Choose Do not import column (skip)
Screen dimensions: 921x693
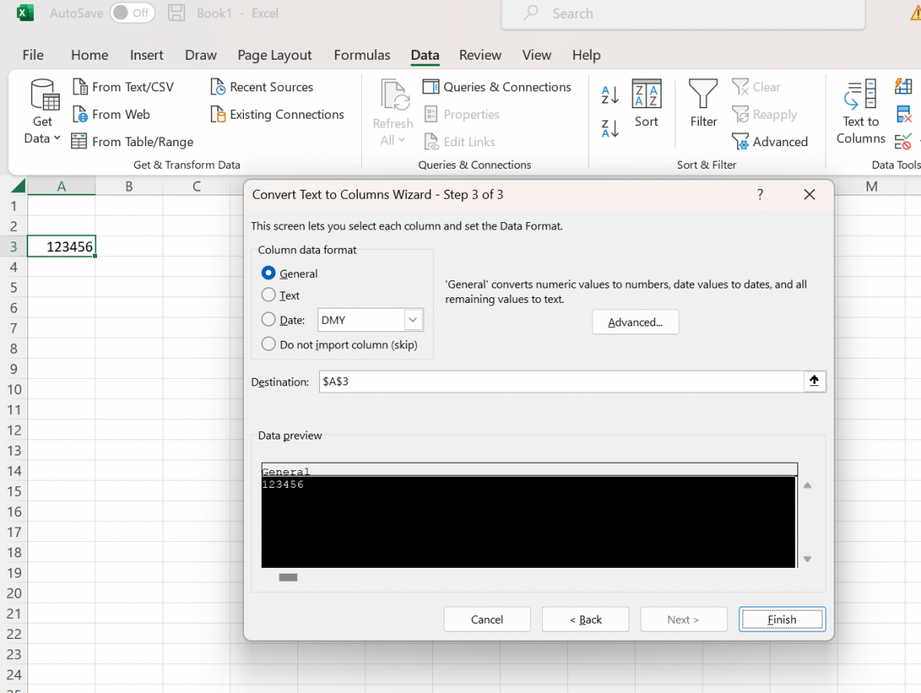[x=269, y=344]
